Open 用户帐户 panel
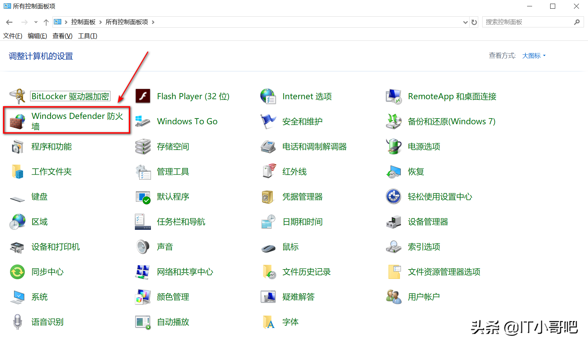Screen dimensions: 588x345 (x=424, y=297)
